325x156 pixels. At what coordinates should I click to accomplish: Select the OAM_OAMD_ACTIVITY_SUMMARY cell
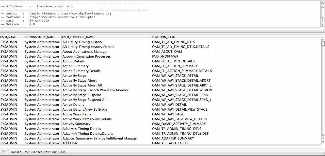[184, 124]
